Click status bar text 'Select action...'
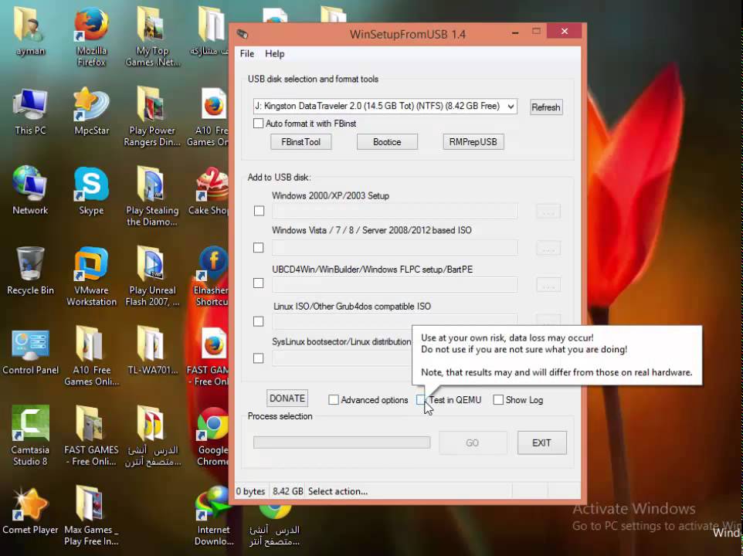The image size is (743, 556). pos(338,492)
